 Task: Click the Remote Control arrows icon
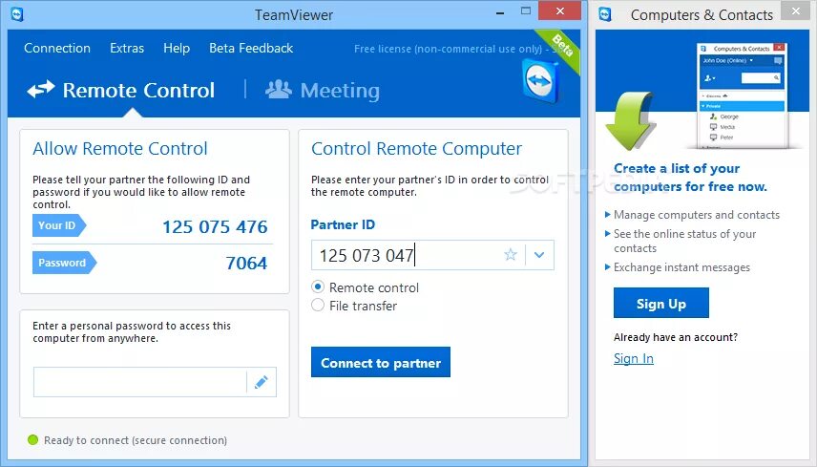(x=41, y=89)
